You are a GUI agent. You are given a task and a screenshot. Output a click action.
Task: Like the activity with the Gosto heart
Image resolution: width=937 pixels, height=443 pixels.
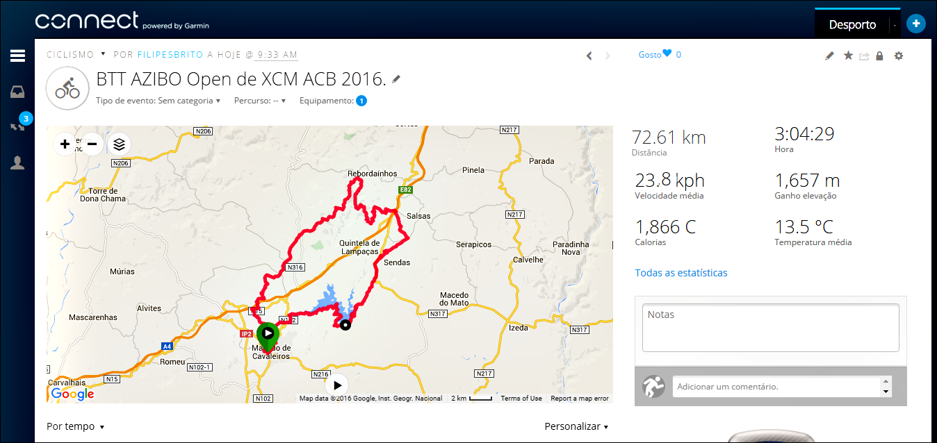[667, 53]
